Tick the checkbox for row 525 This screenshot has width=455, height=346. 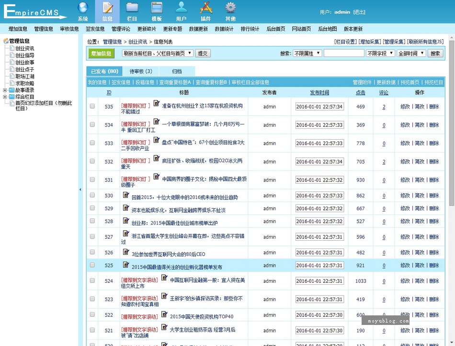92,265
